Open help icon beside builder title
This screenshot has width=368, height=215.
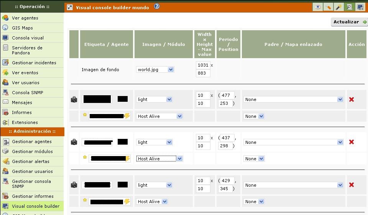[x=156, y=7]
